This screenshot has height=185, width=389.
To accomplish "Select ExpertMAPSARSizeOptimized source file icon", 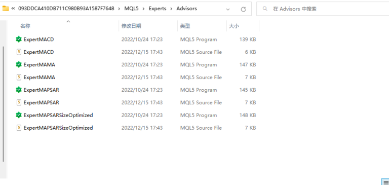I will click(19, 128).
